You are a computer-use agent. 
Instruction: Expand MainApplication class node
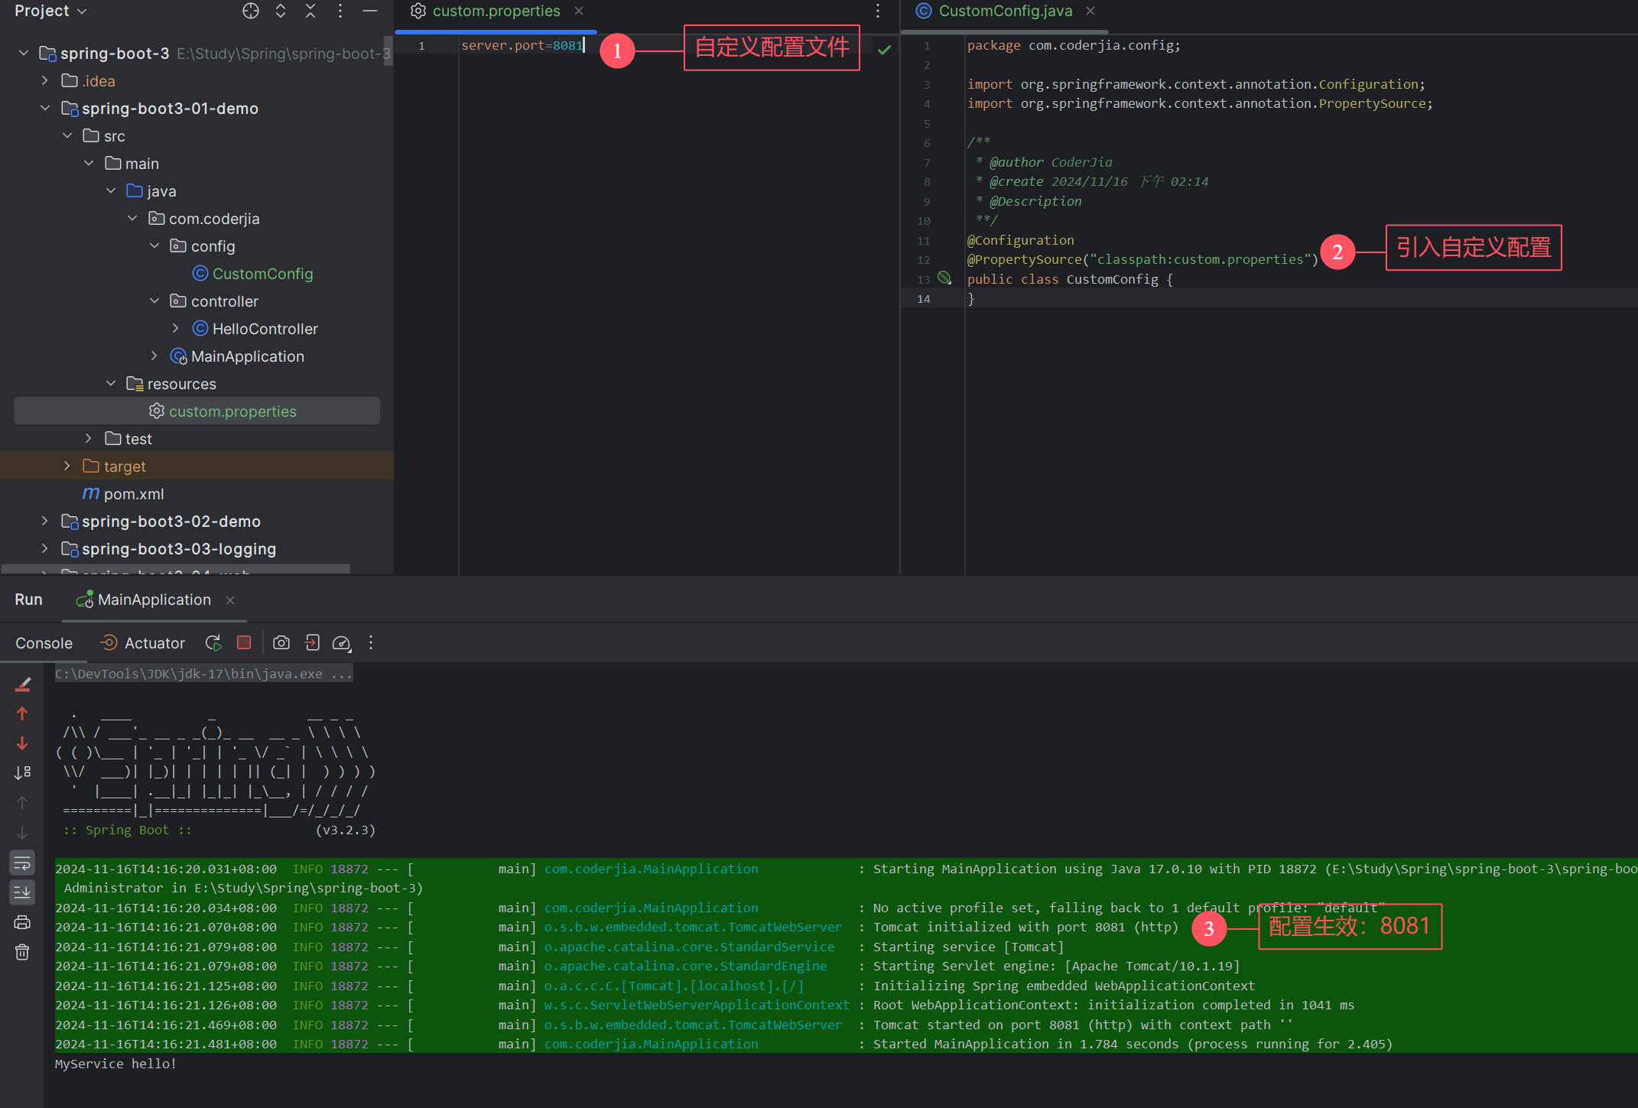pos(154,356)
